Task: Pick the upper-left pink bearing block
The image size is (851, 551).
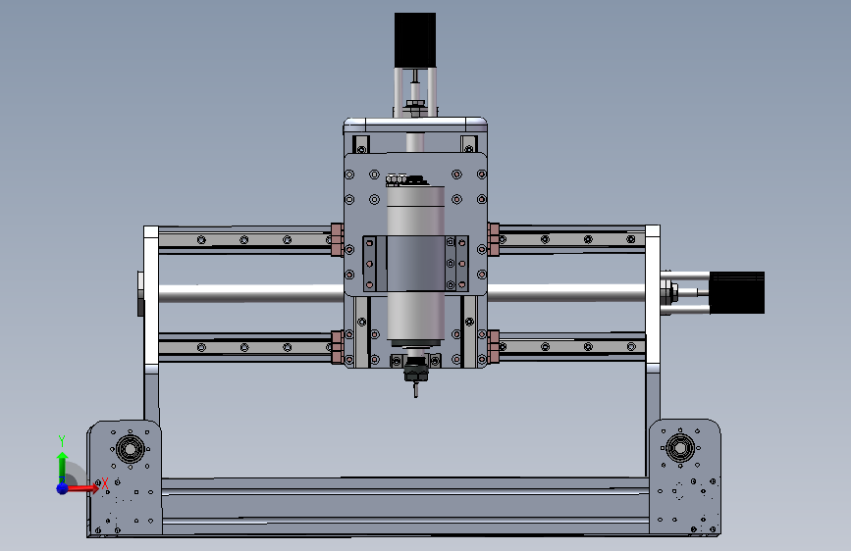Action: tap(337, 239)
